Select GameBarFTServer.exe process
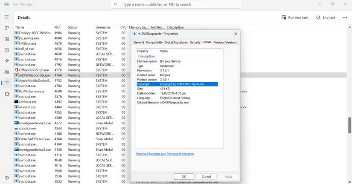 point(35,139)
